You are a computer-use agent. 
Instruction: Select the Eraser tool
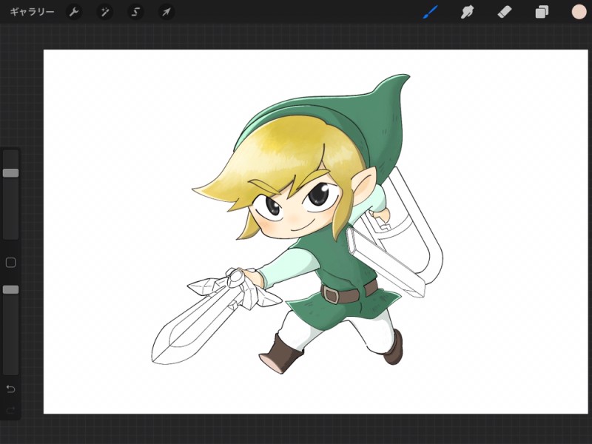pyautogui.click(x=505, y=12)
